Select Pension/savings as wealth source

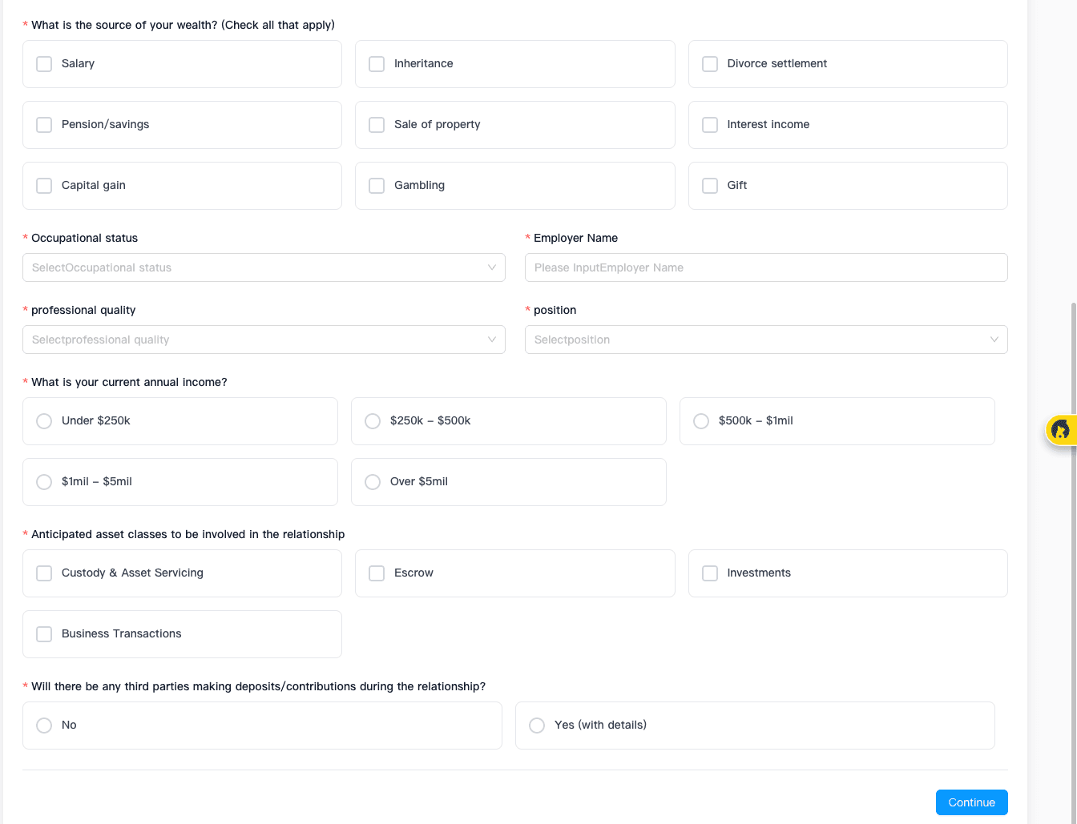coord(44,125)
